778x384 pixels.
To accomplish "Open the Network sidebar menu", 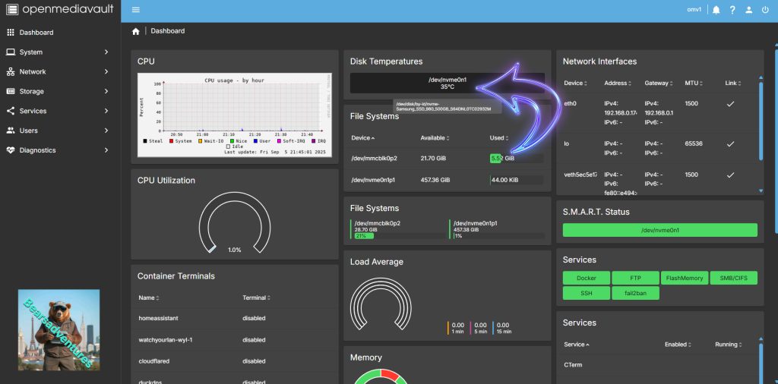I will click(59, 72).
